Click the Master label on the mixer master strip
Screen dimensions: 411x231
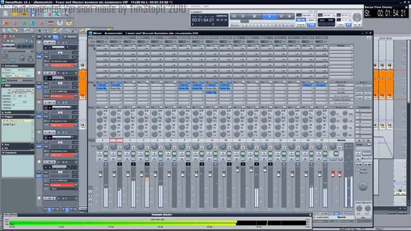tap(341, 141)
